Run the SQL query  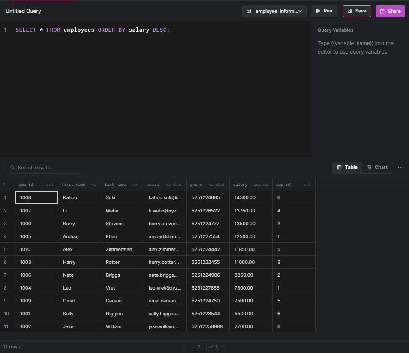coord(324,11)
